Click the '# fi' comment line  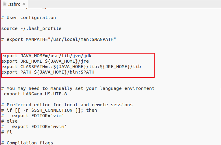tap(7, 132)
